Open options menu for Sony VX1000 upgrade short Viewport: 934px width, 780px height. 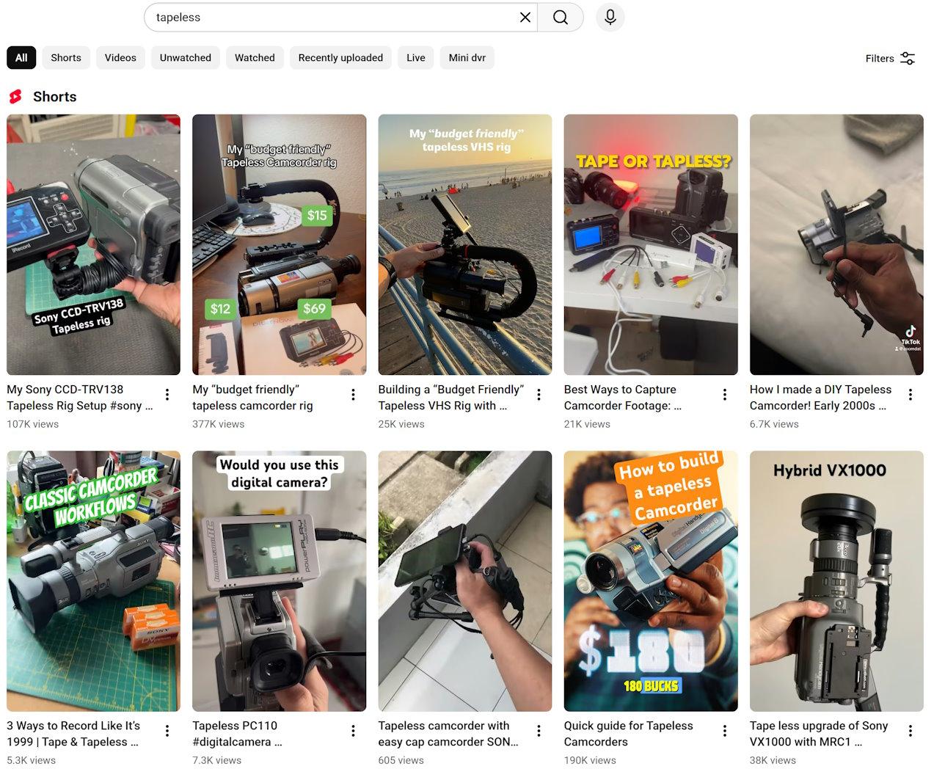click(911, 731)
